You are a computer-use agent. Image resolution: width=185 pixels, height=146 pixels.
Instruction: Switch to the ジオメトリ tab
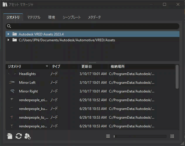(x=13, y=17)
